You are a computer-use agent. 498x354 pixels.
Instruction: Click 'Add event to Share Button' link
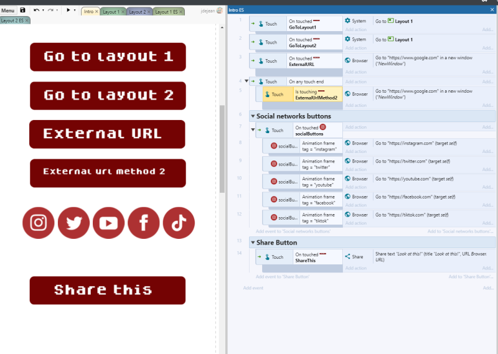pos(283,277)
